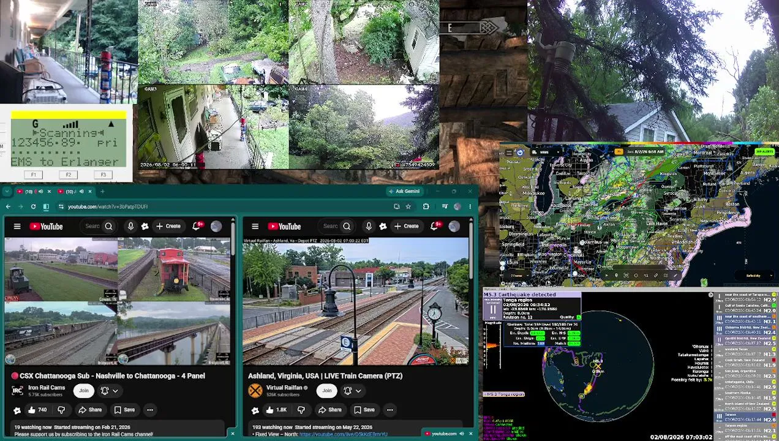Viewport: 779px width, 441px height.
Task: Open a new browser tab with plus
Action: 102,191
